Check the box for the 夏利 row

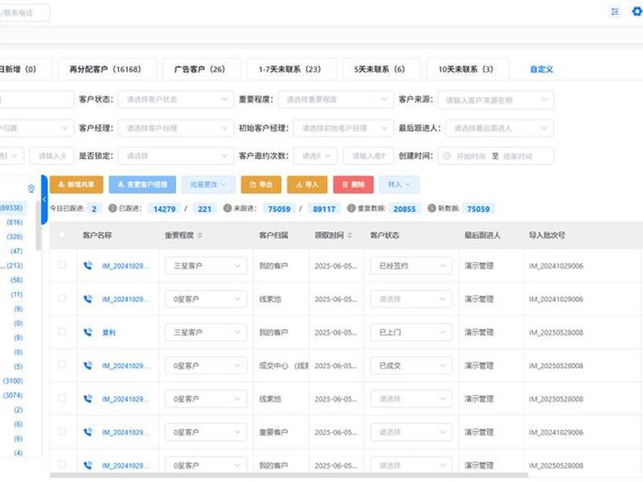(62, 332)
